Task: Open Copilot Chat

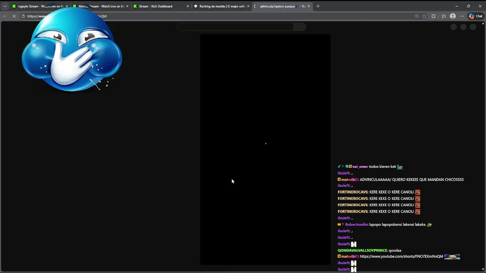Action: point(475,16)
